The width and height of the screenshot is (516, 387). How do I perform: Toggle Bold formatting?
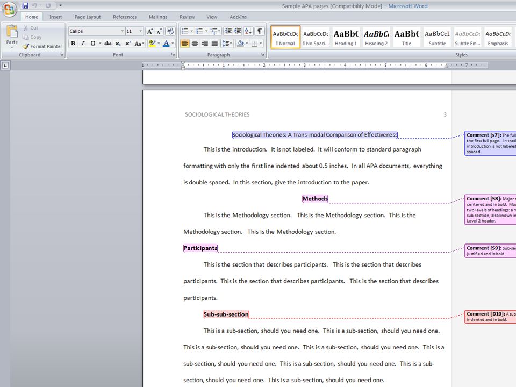pos(73,44)
